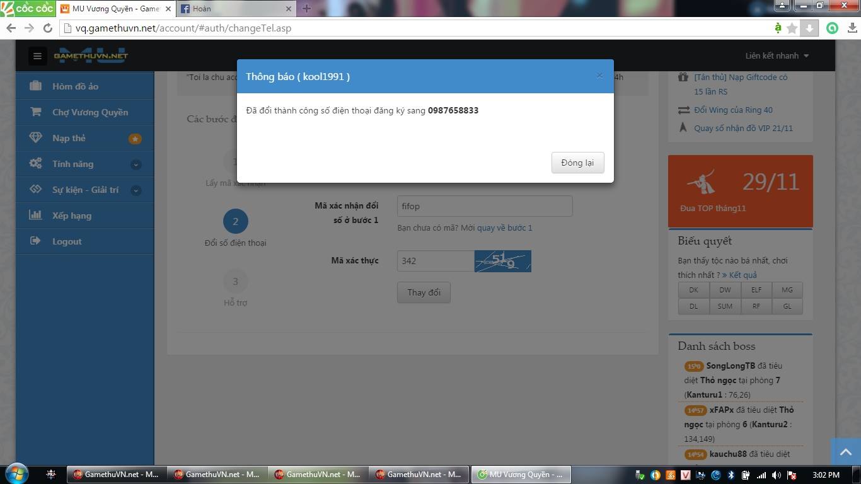Open Xếp hạng in the sidebar
This screenshot has width=861, height=484.
pos(84,216)
